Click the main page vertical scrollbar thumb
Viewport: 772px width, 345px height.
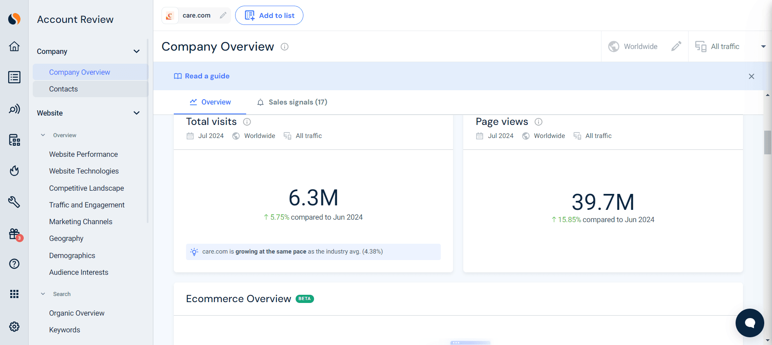click(x=768, y=142)
